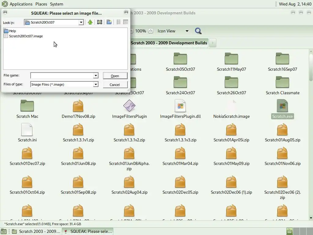This screenshot has width=313, height=235.
Task: Open the Places menu
Action: pos(41,4)
